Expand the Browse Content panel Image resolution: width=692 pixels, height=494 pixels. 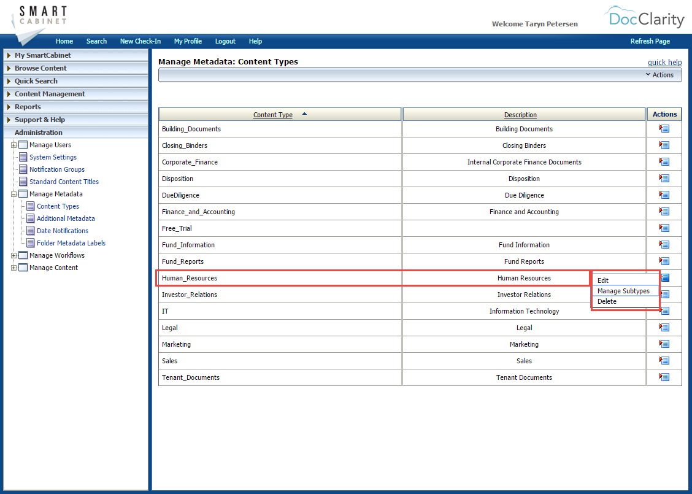coord(76,68)
